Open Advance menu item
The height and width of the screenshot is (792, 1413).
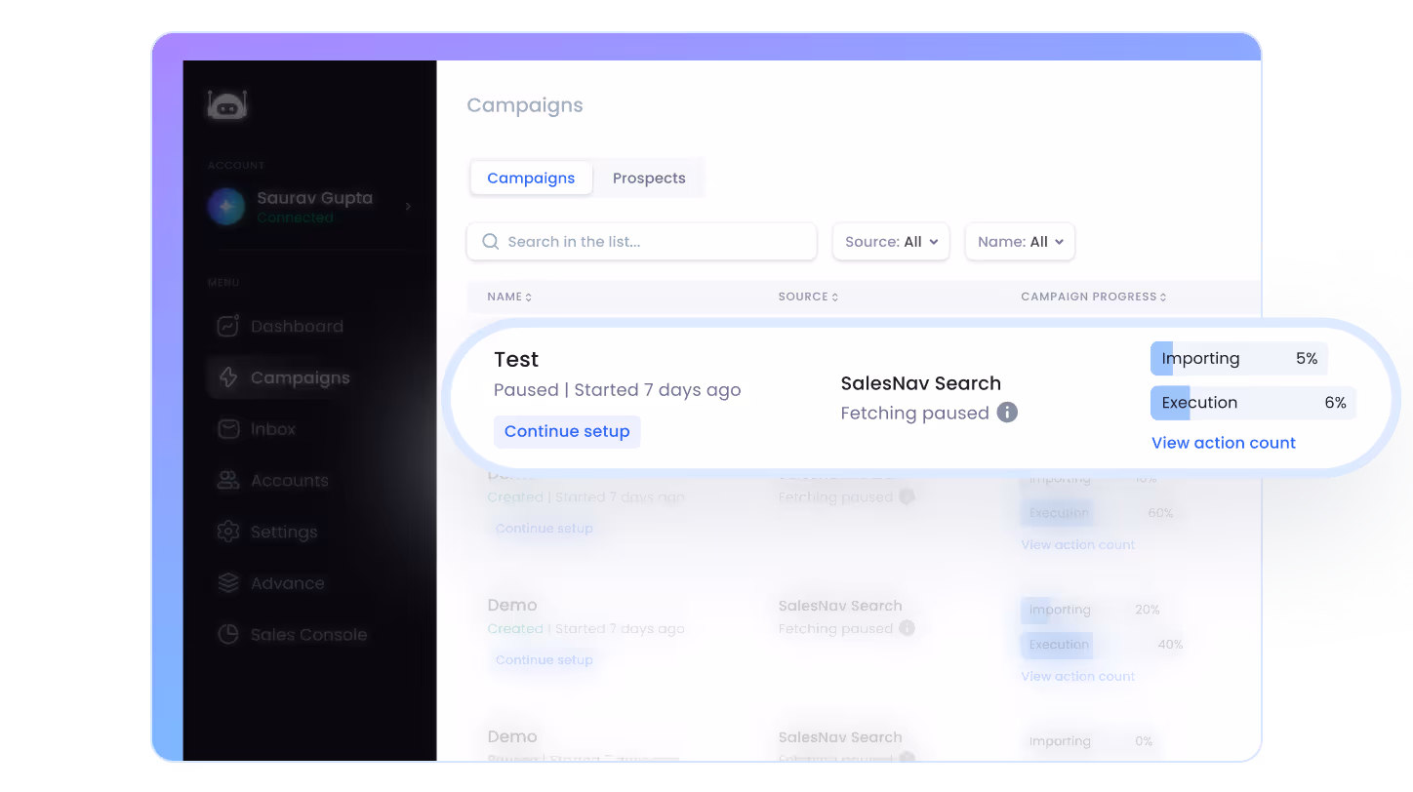(287, 583)
